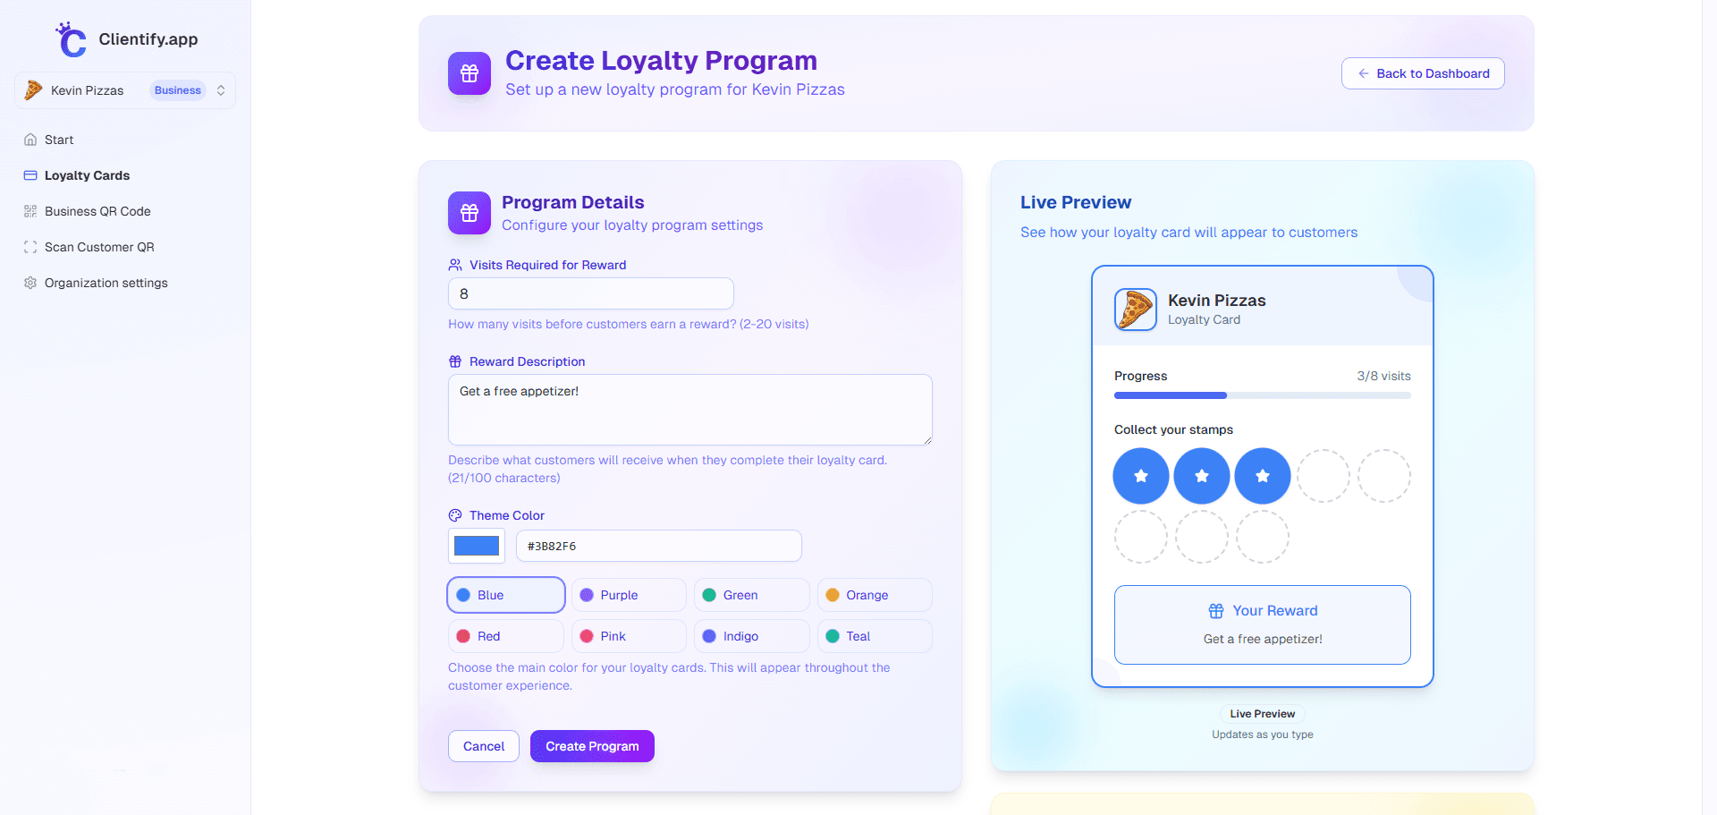Click the gift icon next to Program Details
The width and height of the screenshot is (1717, 815).
[469, 213]
